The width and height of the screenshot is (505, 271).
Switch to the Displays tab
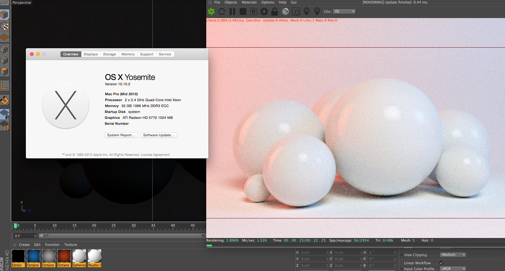click(91, 54)
